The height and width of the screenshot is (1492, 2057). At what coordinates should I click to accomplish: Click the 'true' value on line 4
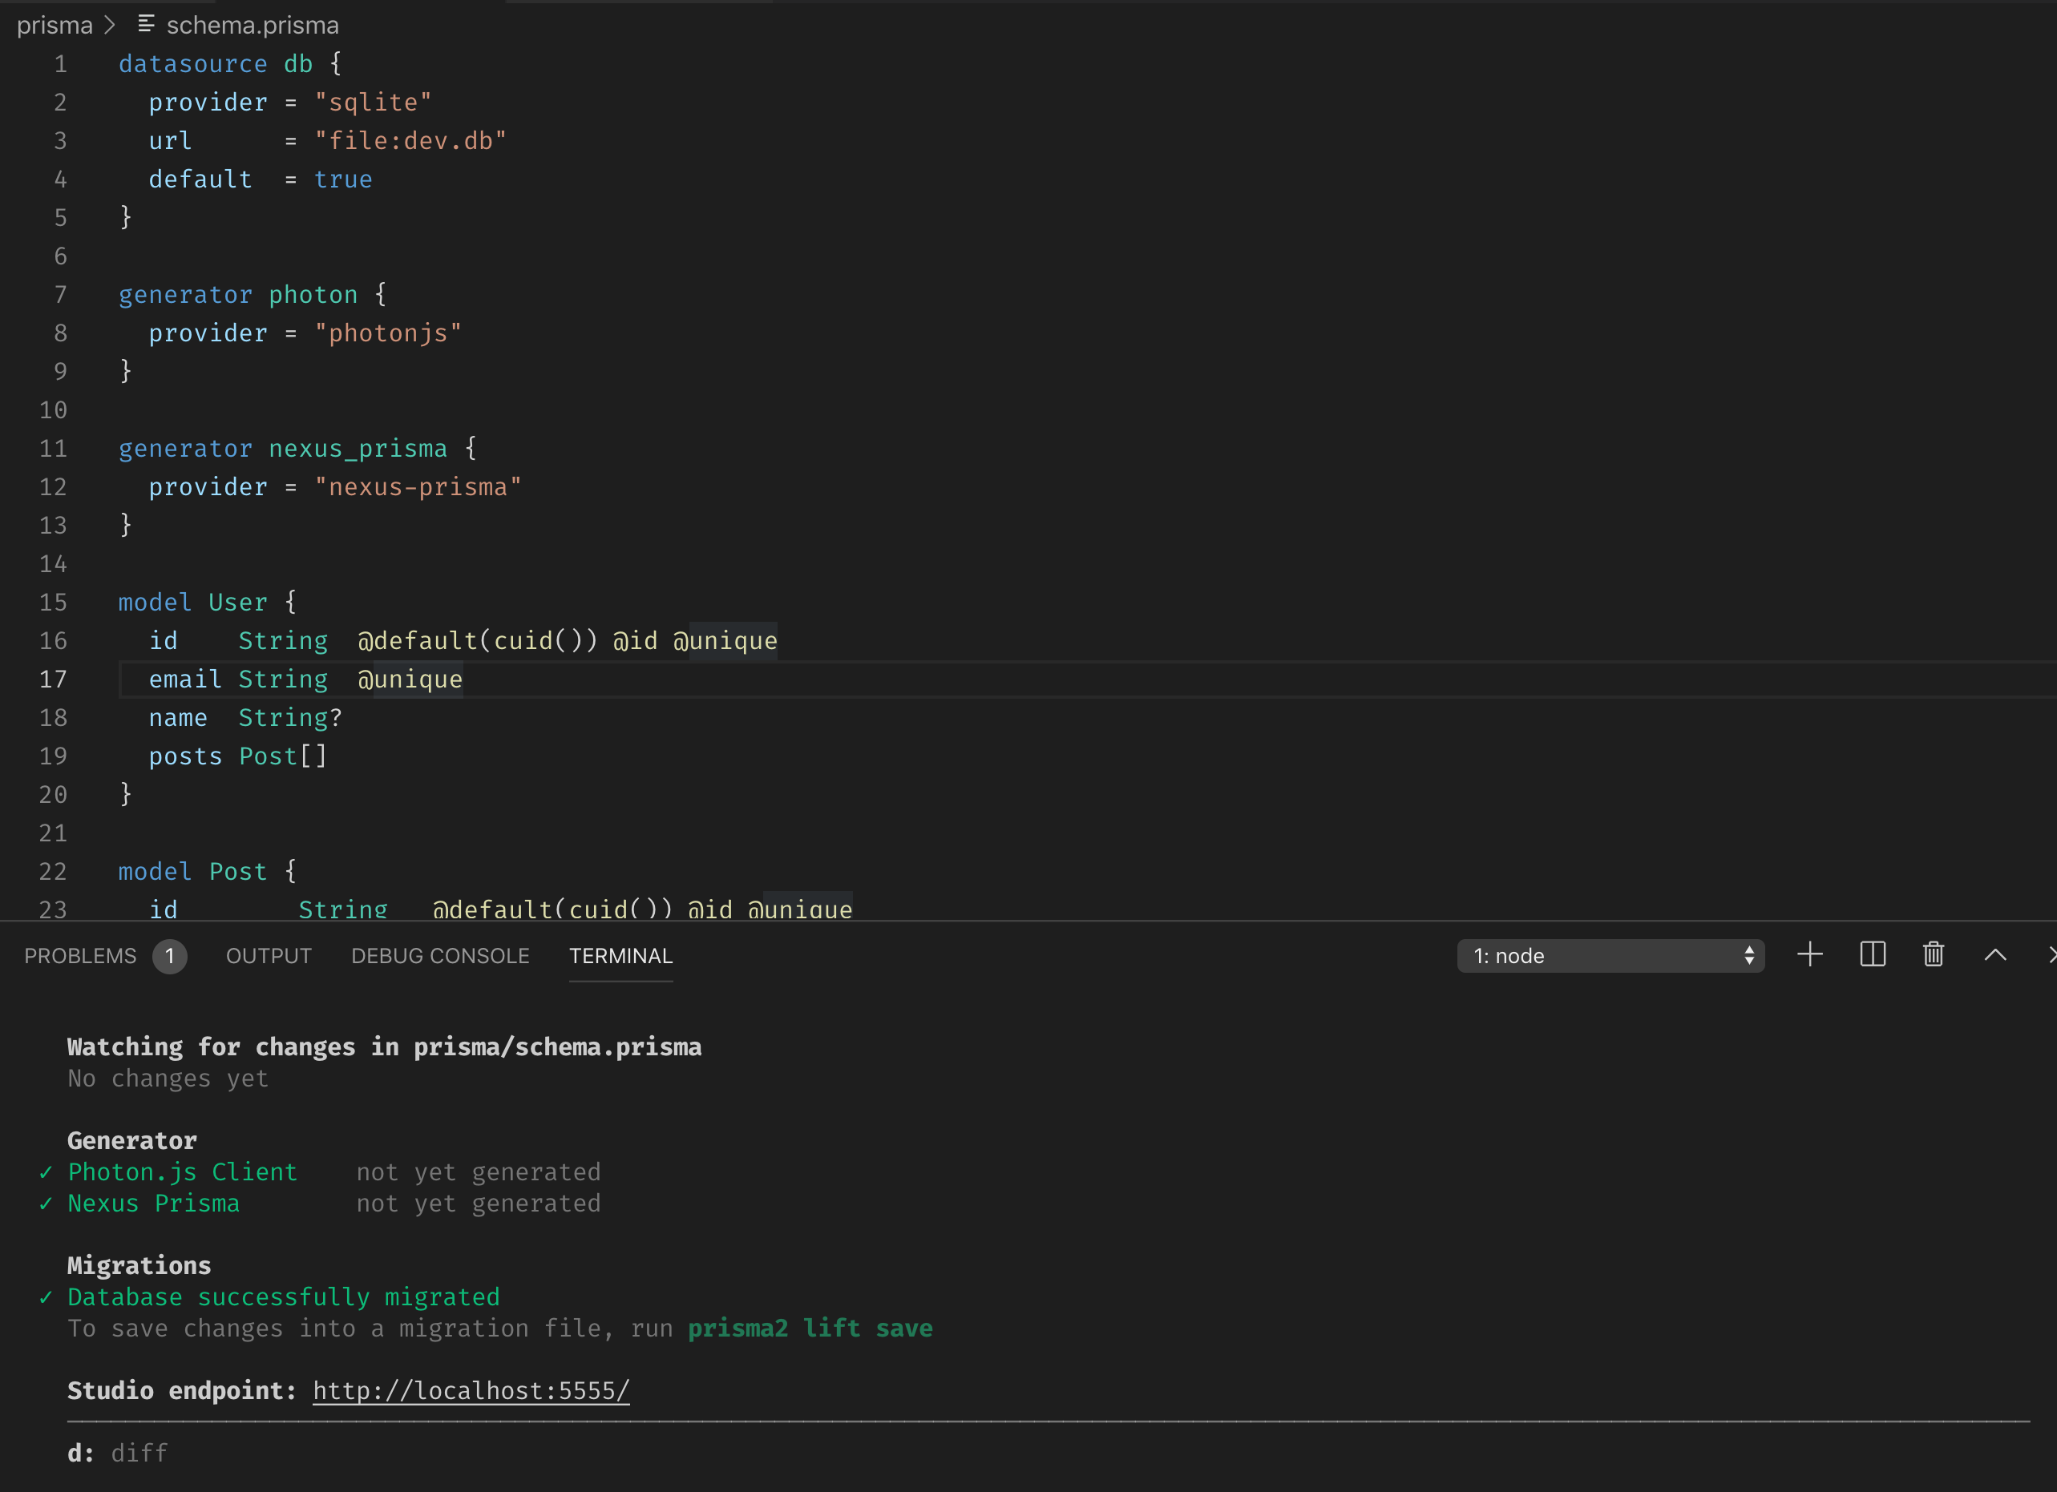(343, 179)
